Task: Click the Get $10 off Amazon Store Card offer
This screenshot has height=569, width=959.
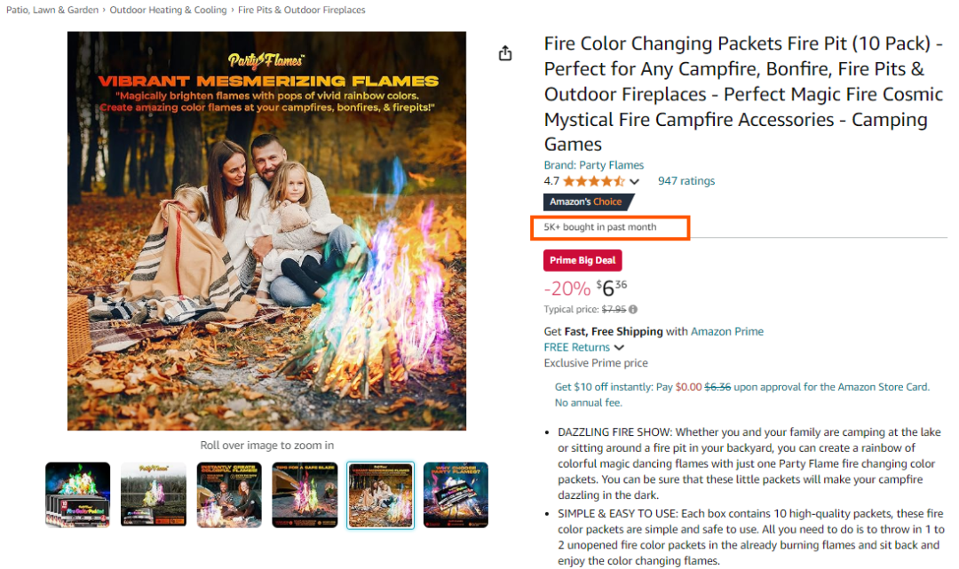Action: point(741,395)
